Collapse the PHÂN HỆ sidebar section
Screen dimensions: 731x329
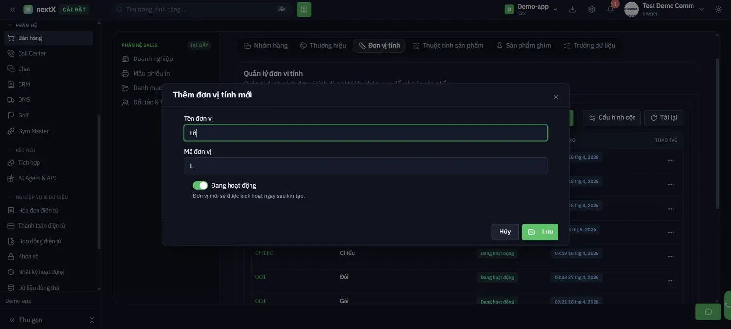pos(22,25)
